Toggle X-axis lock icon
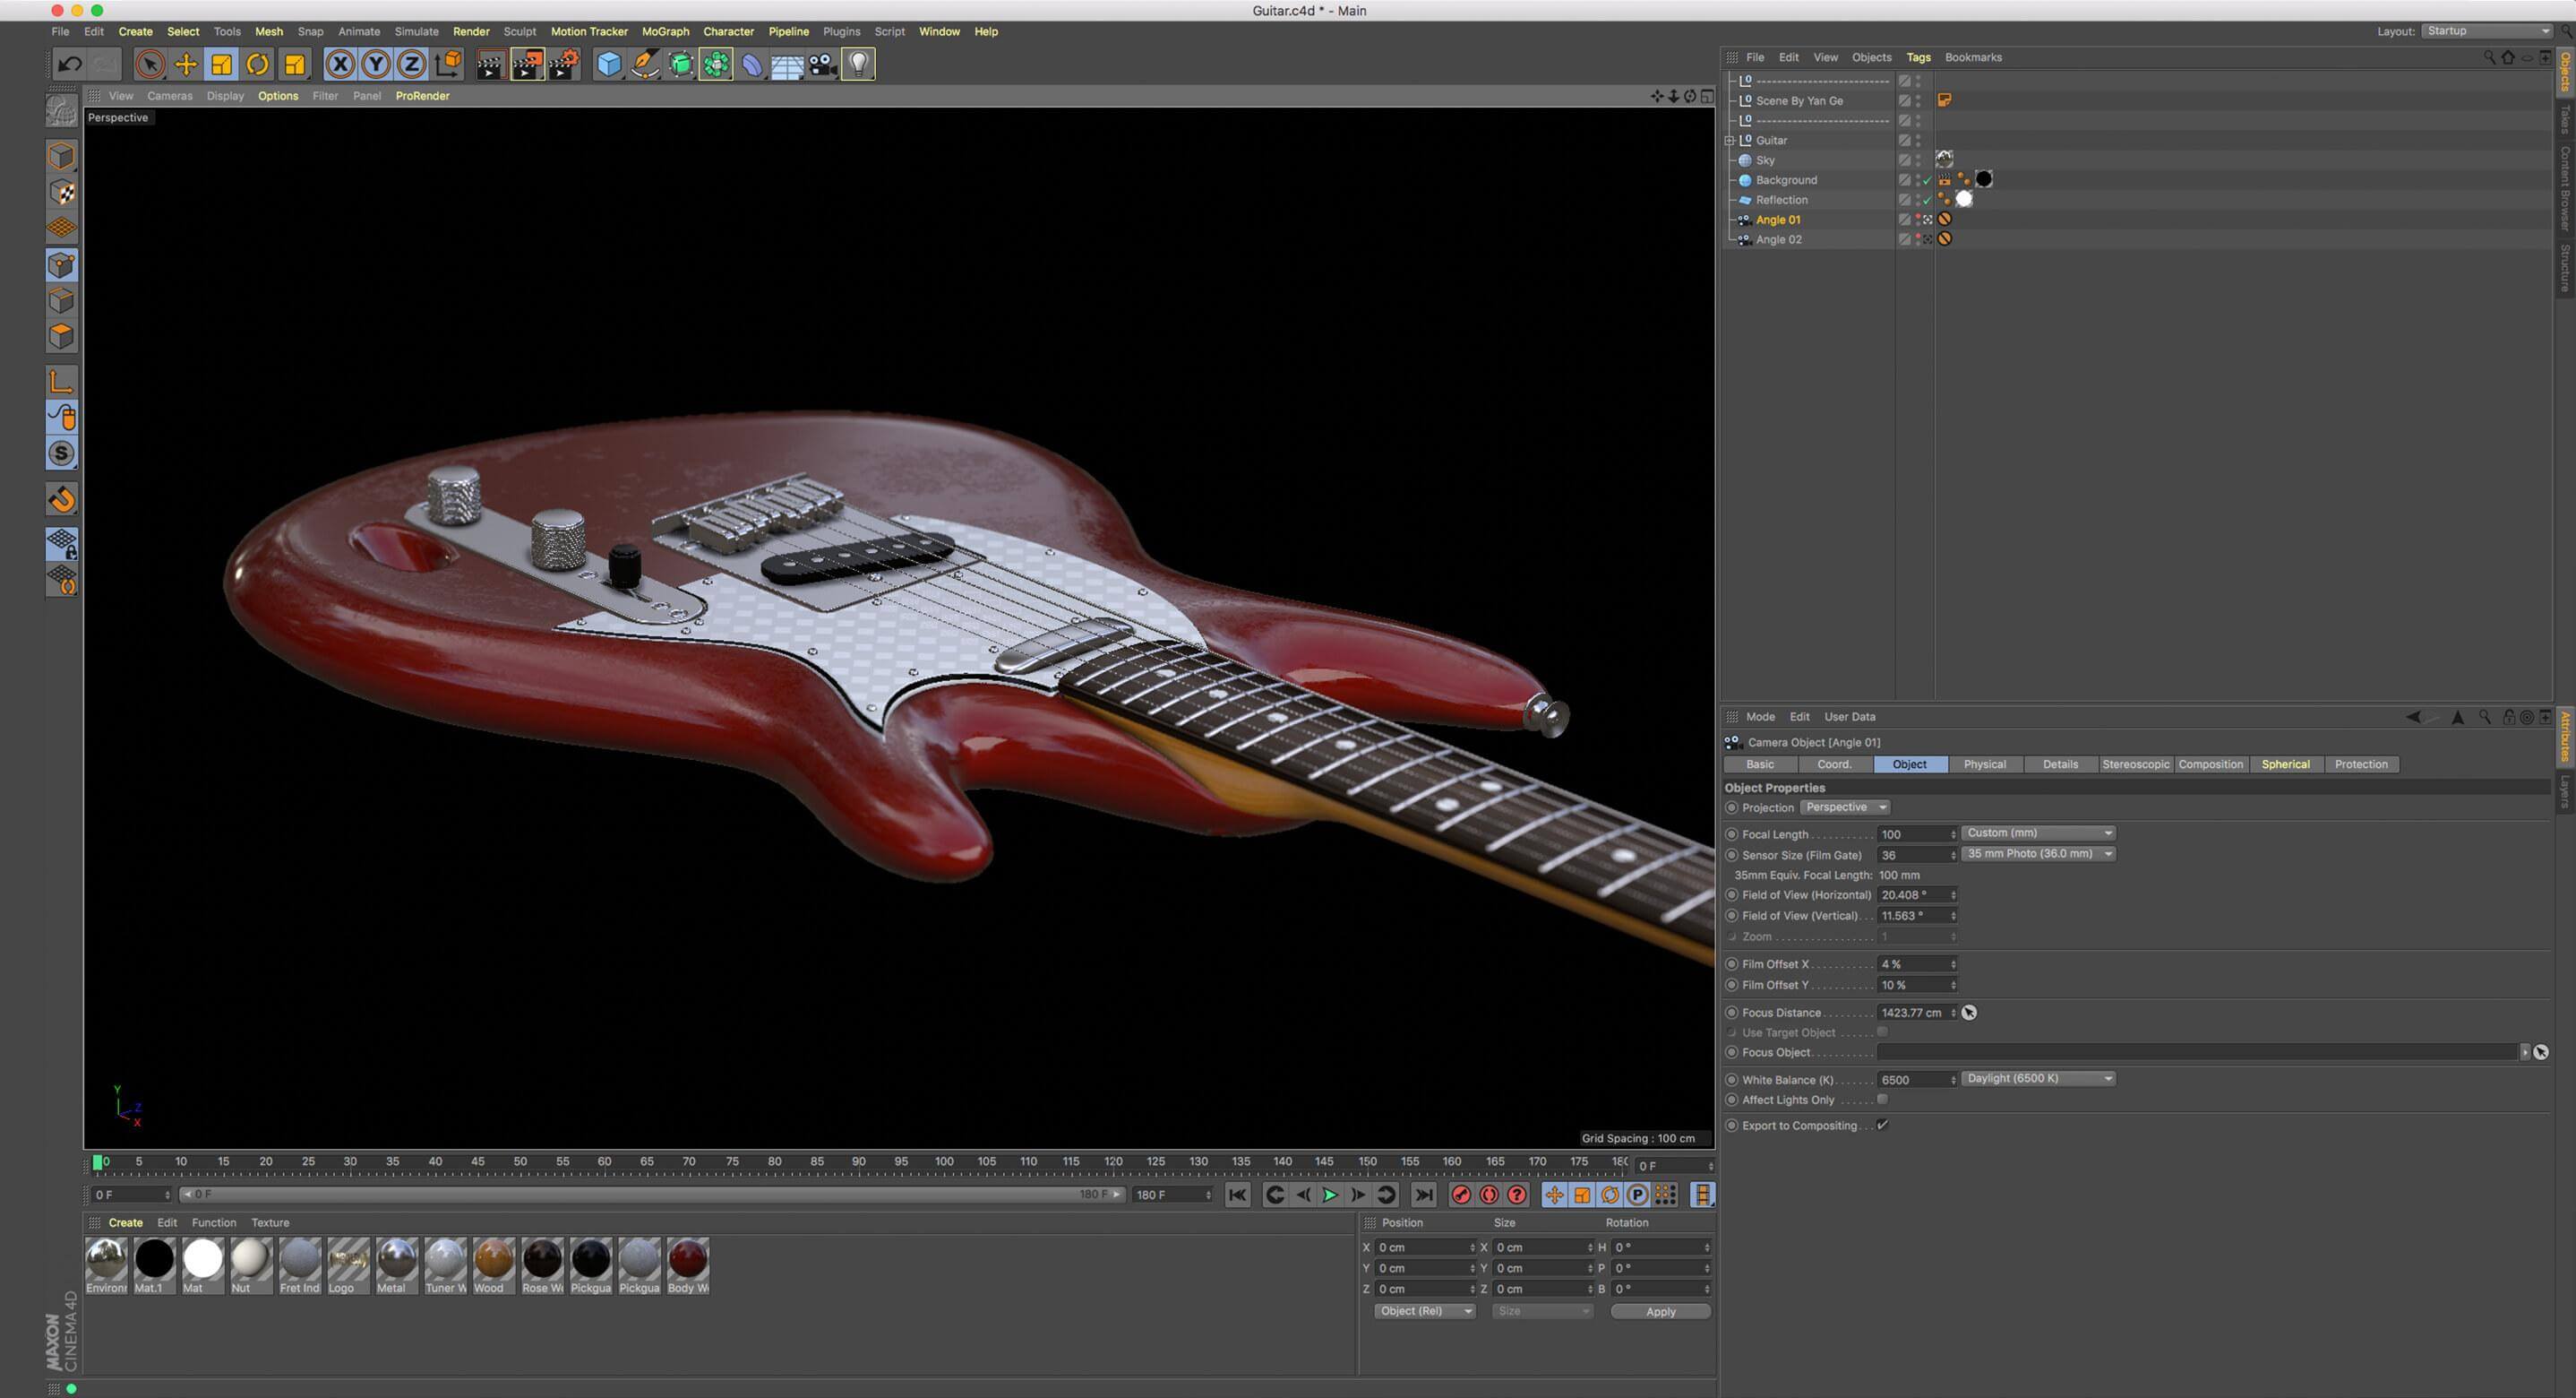This screenshot has width=2576, height=1398. coord(340,65)
